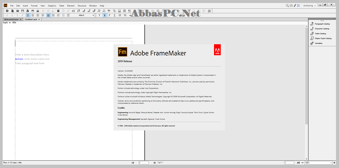Open Table Catalog panel

click(318, 34)
